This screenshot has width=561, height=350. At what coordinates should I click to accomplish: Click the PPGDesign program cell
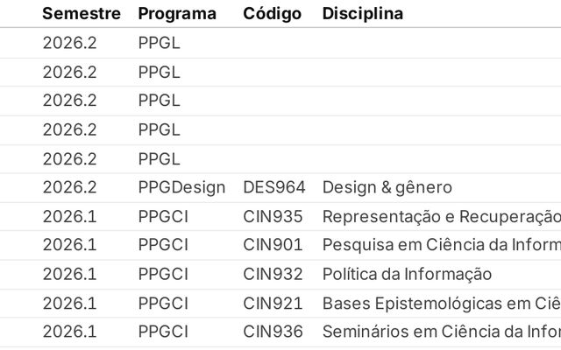click(x=181, y=187)
